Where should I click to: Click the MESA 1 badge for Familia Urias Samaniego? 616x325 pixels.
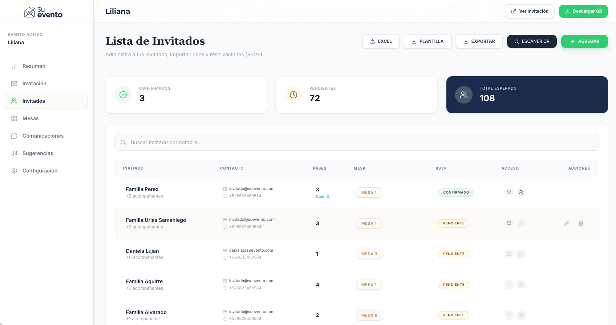(369, 223)
